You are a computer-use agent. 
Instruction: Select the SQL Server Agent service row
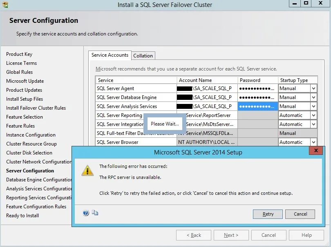point(136,88)
